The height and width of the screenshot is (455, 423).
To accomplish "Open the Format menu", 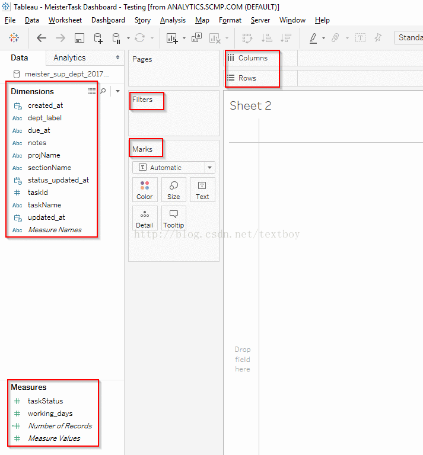I will [x=230, y=20].
